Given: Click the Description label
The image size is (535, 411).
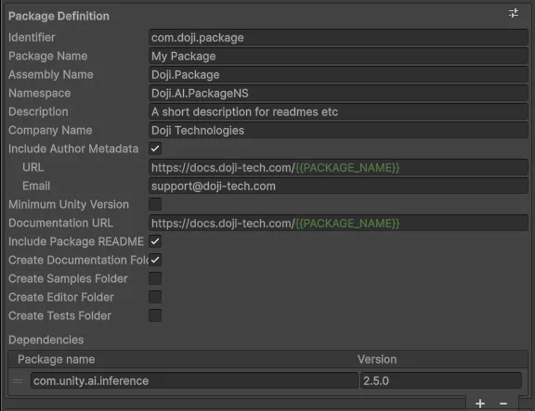Looking at the screenshot, I should (38, 111).
